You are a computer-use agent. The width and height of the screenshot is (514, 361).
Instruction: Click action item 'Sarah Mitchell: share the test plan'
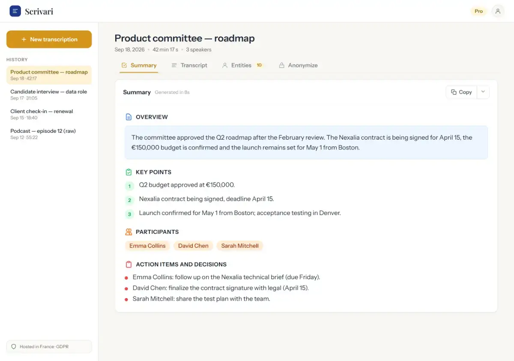[201, 299]
